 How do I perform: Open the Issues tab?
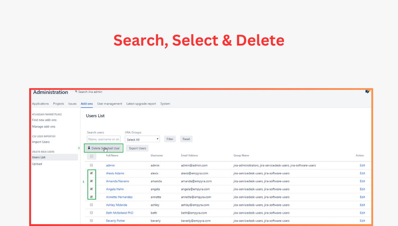(x=72, y=104)
